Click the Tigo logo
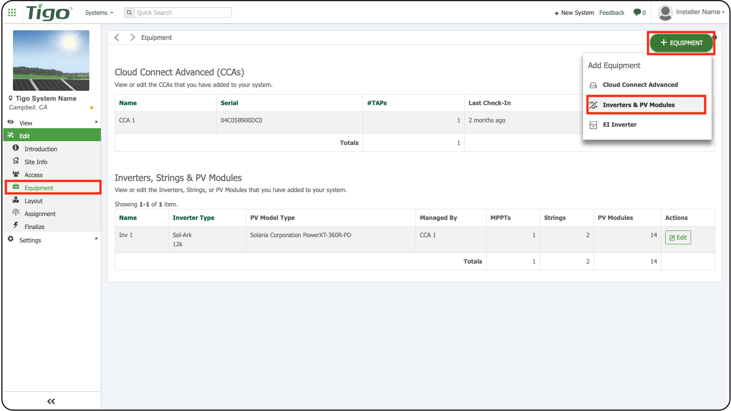 (49, 13)
